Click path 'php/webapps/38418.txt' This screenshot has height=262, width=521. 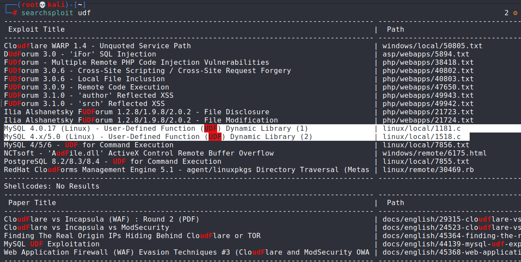(x=428, y=62)
